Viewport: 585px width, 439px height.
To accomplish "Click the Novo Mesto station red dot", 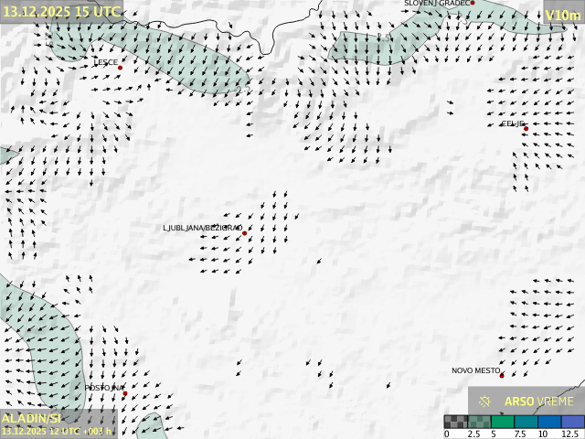I will pos(502,376).
